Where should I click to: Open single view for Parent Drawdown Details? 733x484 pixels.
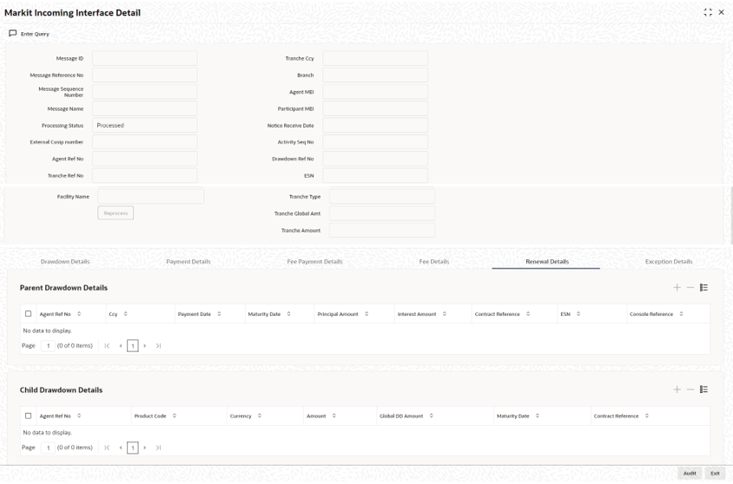703,287
